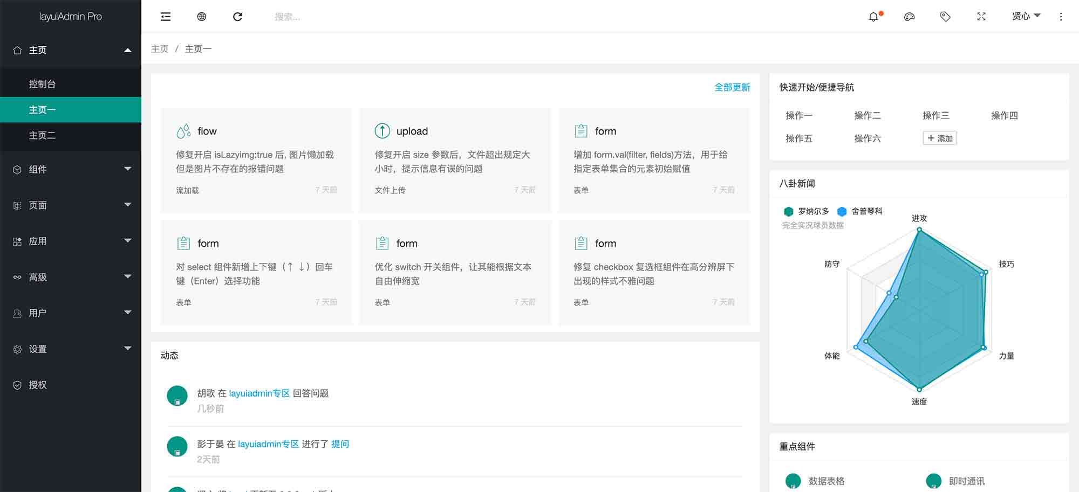1079x492 pixels.
Task: Open the 操作六 shortcut
Action: tap(868, 138)
